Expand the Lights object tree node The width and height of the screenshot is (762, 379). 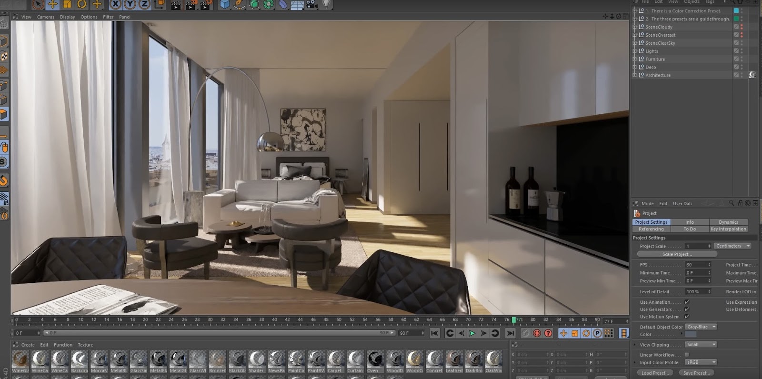click(x=634, y=51)
